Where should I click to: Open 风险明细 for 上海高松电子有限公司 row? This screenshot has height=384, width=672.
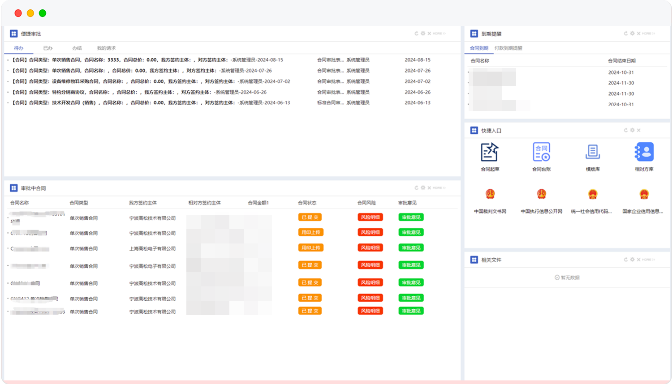coord(370,247)
